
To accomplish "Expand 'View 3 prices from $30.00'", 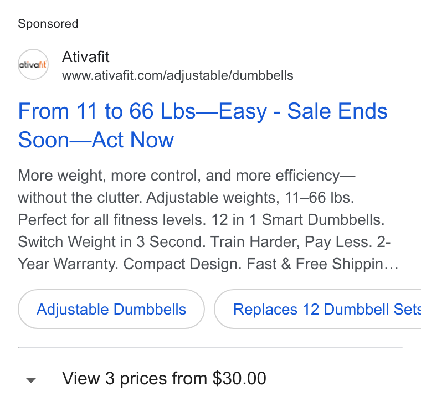I will tap(164, 378).
